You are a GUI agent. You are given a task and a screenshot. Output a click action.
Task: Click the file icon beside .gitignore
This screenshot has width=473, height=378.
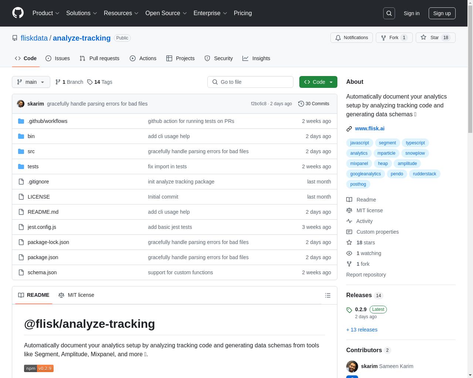(21, 182)
